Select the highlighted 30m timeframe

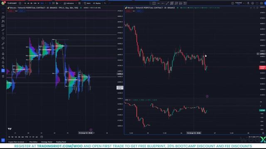pos(42,3)
